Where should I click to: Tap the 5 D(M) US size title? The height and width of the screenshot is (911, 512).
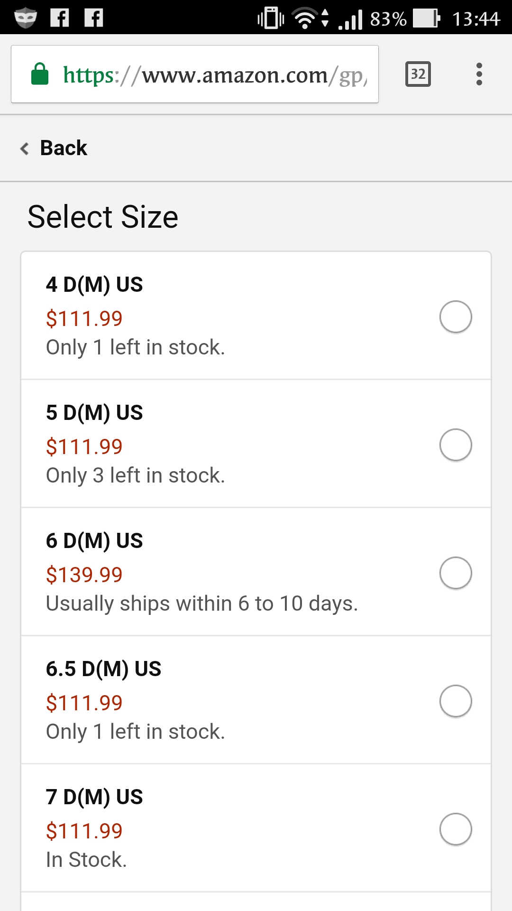[x=94, y=413]
